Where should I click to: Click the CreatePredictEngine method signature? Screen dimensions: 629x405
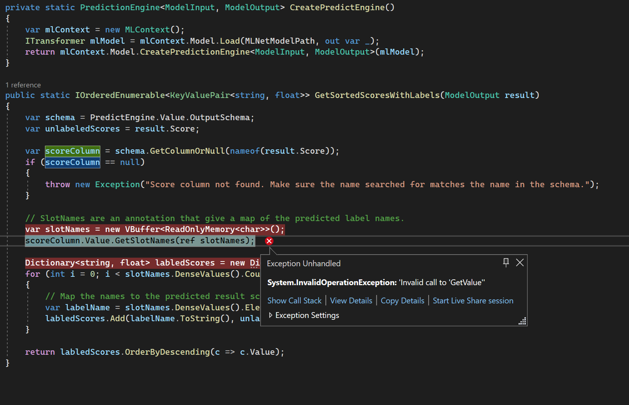[x=341, y=7]
